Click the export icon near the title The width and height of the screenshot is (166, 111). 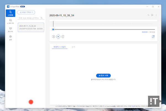152,15
